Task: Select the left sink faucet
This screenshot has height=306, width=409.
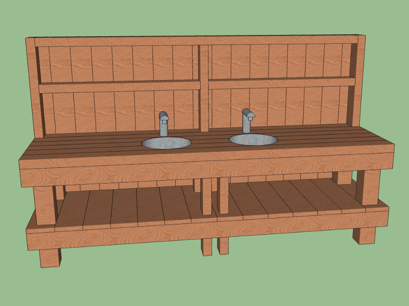Action: point(164,124)
